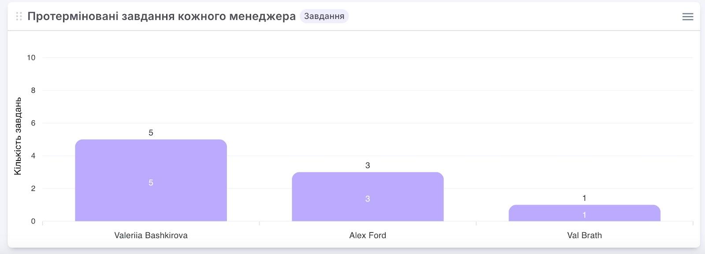Click the 'Завдання' tab-like pill
This screenshot has height=254, width=705.
coord(325,17)
